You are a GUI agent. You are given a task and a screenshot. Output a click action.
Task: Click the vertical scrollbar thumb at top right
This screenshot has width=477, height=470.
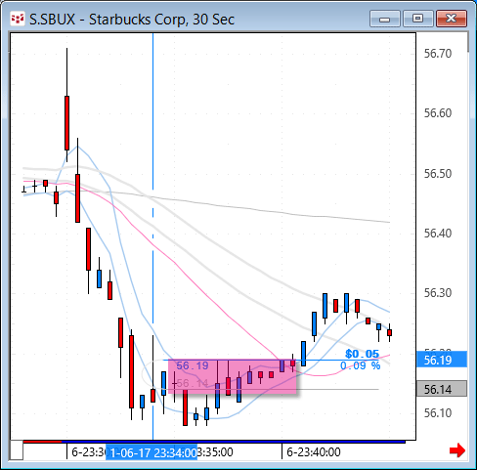coord(468,42)
